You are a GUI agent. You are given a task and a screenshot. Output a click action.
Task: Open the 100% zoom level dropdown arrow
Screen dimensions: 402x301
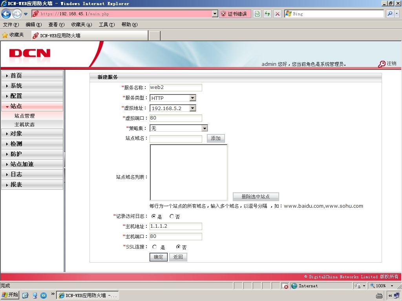(x=392, y=286)
